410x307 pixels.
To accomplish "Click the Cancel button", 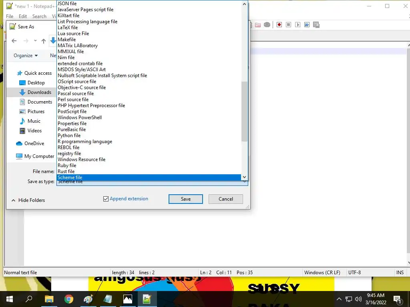I will tap(226, 199).
